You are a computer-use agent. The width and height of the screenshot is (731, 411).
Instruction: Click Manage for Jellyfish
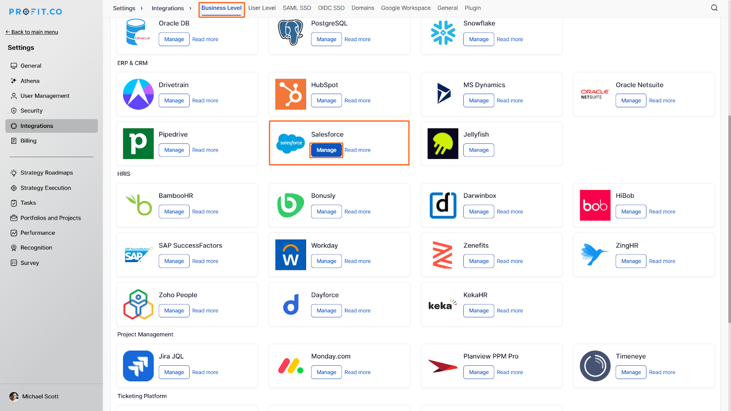point(479,150)
